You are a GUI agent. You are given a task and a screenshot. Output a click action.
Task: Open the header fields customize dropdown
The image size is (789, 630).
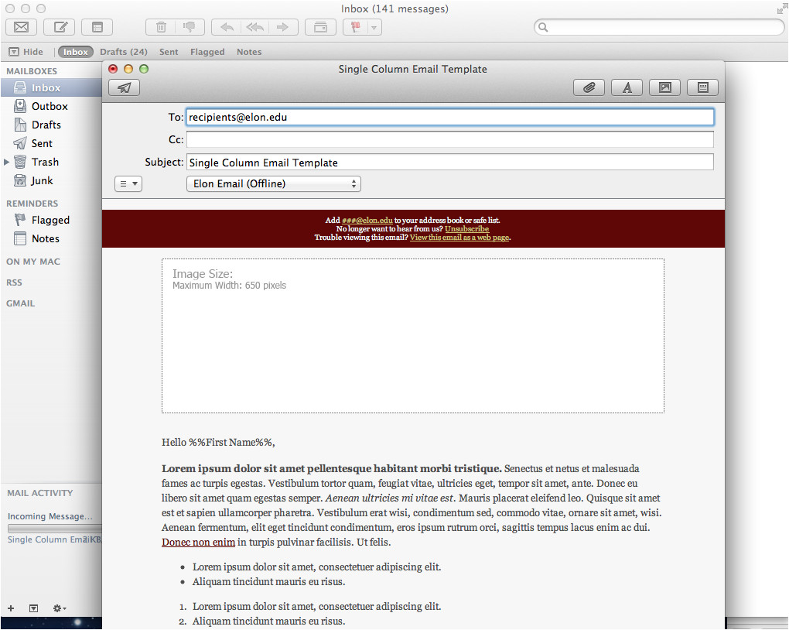coord(128,183)
